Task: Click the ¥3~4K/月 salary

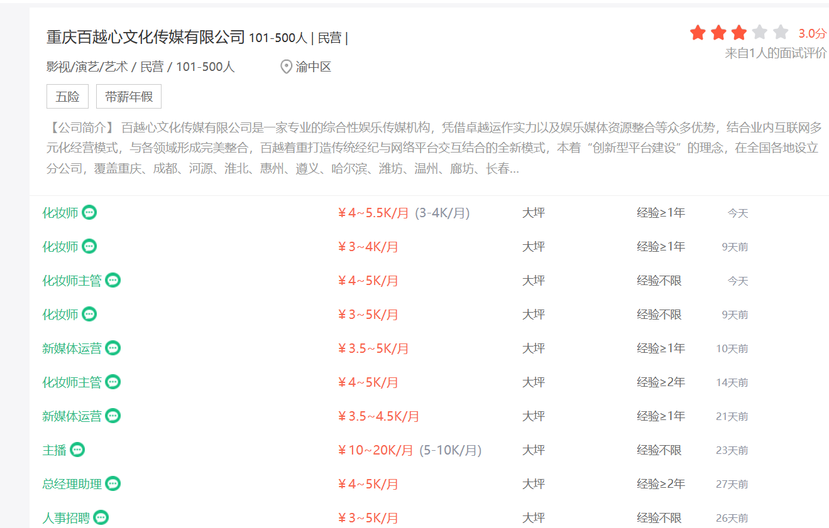Action: click(368, 247)
